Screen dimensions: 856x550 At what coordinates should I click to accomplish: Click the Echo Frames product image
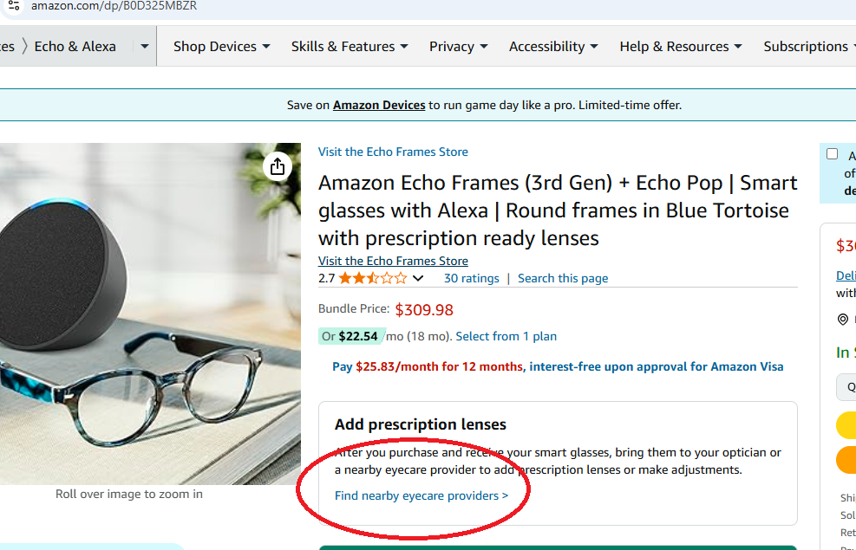pos(150,314)
